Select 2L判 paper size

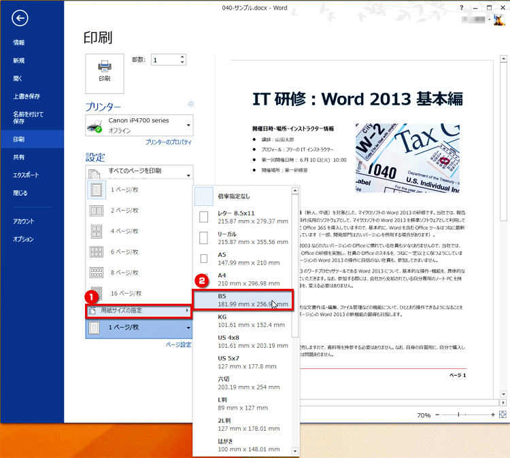point(243,425)
